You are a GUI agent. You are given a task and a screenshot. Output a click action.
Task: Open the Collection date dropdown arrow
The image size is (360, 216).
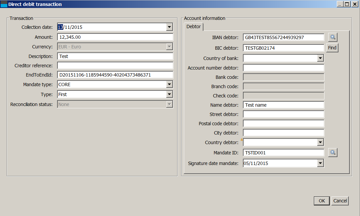[169, 27]
